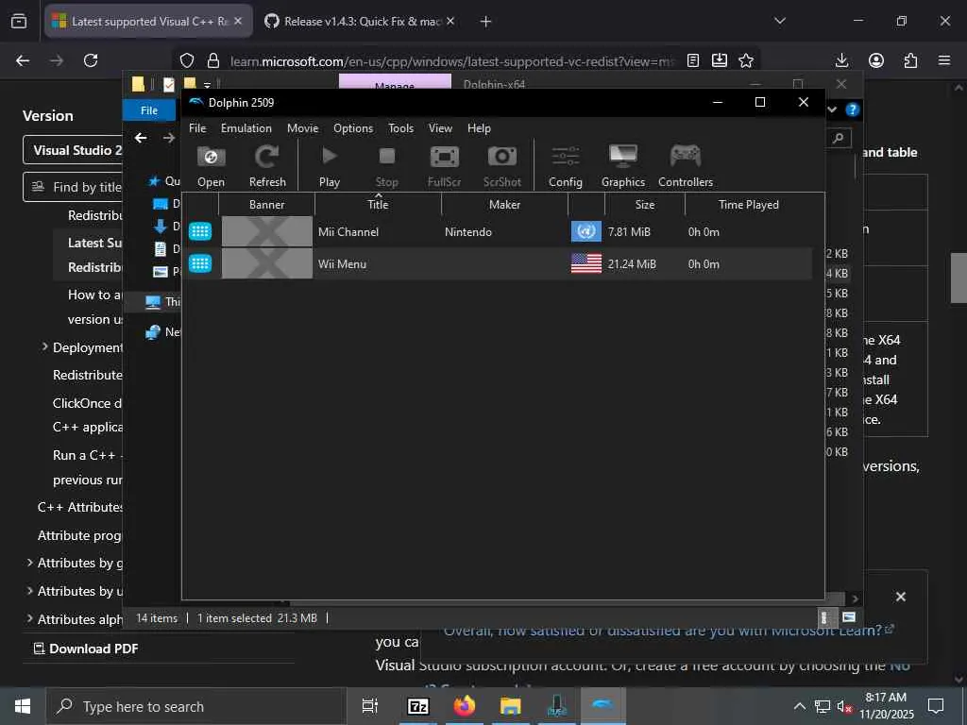The width and height of the screenshot is (967, 725).
Task: Open the File tab in File Explorer
Action: click(x=149, y=110)
